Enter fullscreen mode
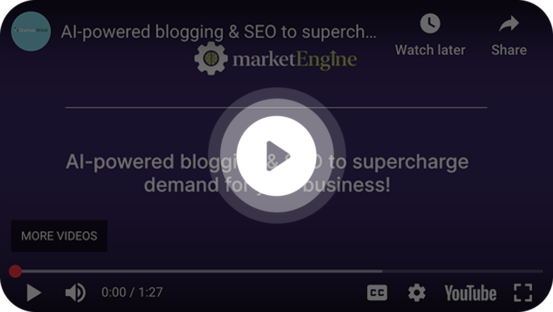 click(x=523, y=293)
